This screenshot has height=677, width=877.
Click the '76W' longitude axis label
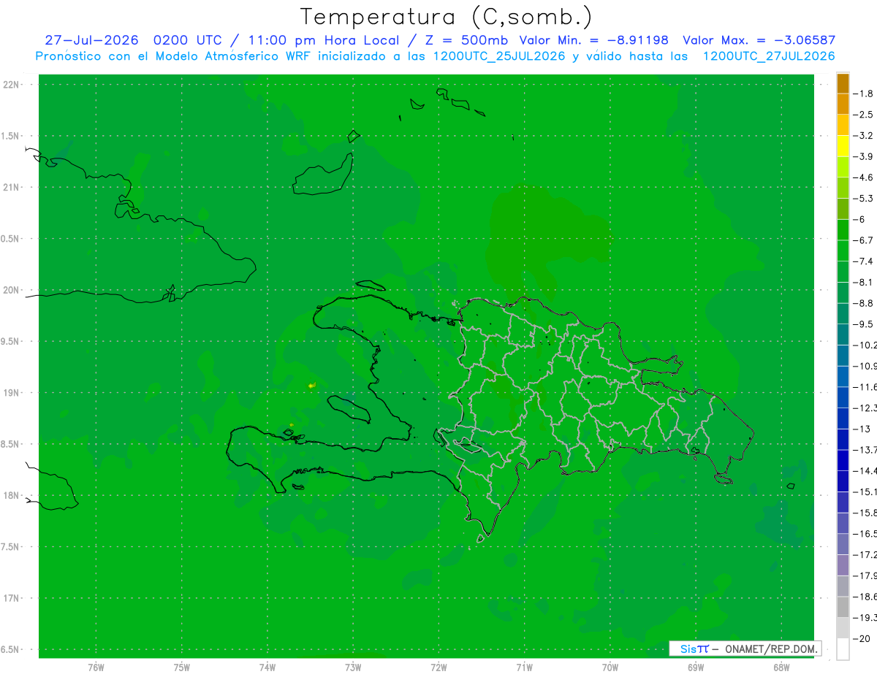(x=96, y=667)
